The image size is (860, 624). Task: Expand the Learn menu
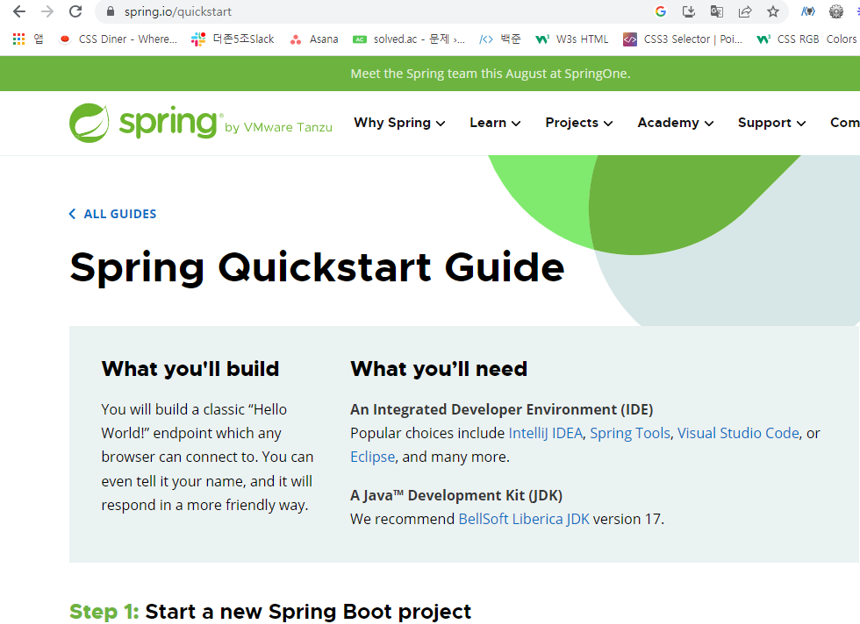coord(495,123)
